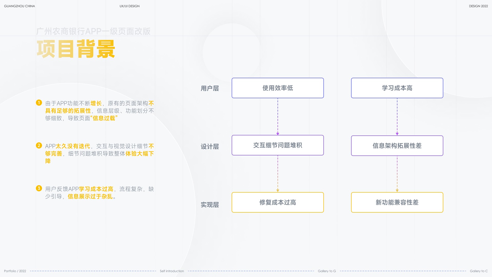The height and width of the screenshot is (277, 492).
Task: Click the 用户层 row label
Action: pos(210,88)
